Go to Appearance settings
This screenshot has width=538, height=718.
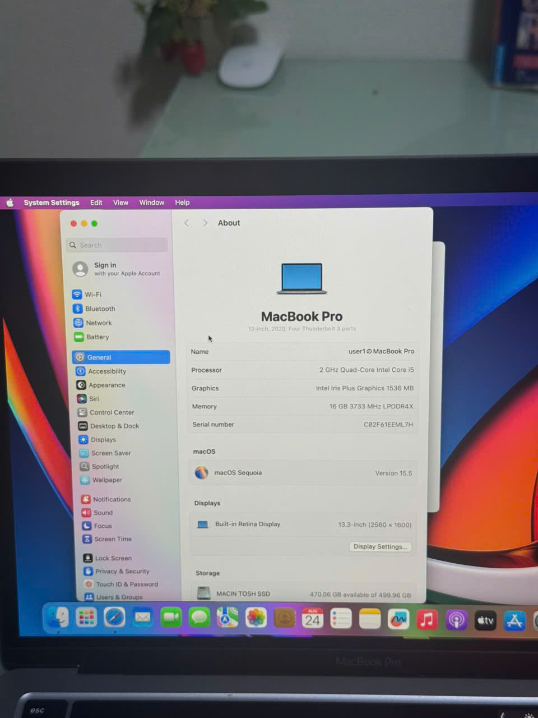101,385
